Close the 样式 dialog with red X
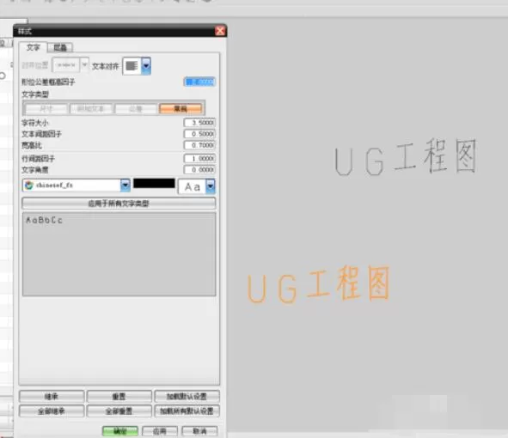Viewport: 508px width, 438px height. click(x=220, y=31)
